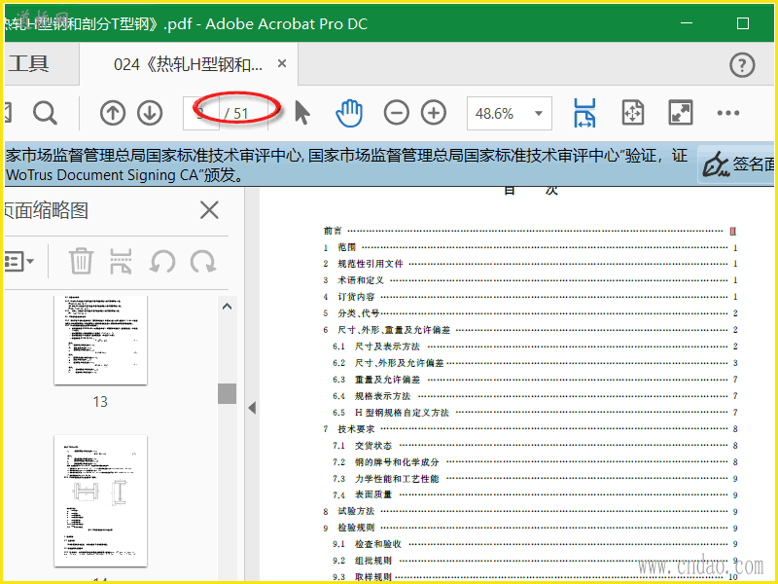Click the 页面缩略图 panel title

coord(46,210)
